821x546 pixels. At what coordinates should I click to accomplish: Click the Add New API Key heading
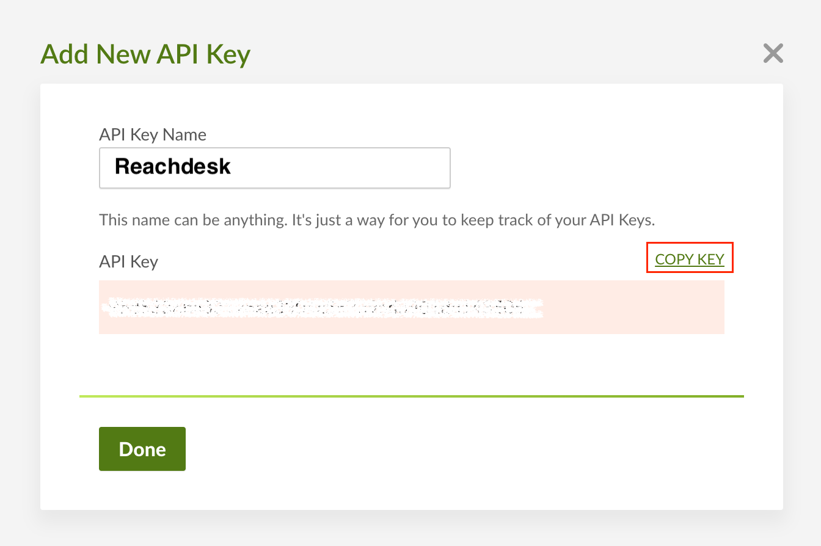coord(145,54)
